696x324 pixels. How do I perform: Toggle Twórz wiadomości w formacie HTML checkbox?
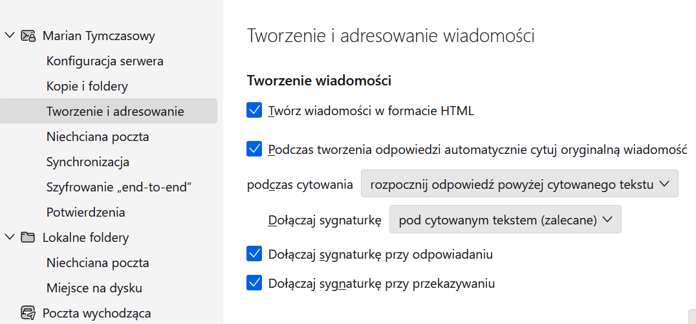(254, 111)
